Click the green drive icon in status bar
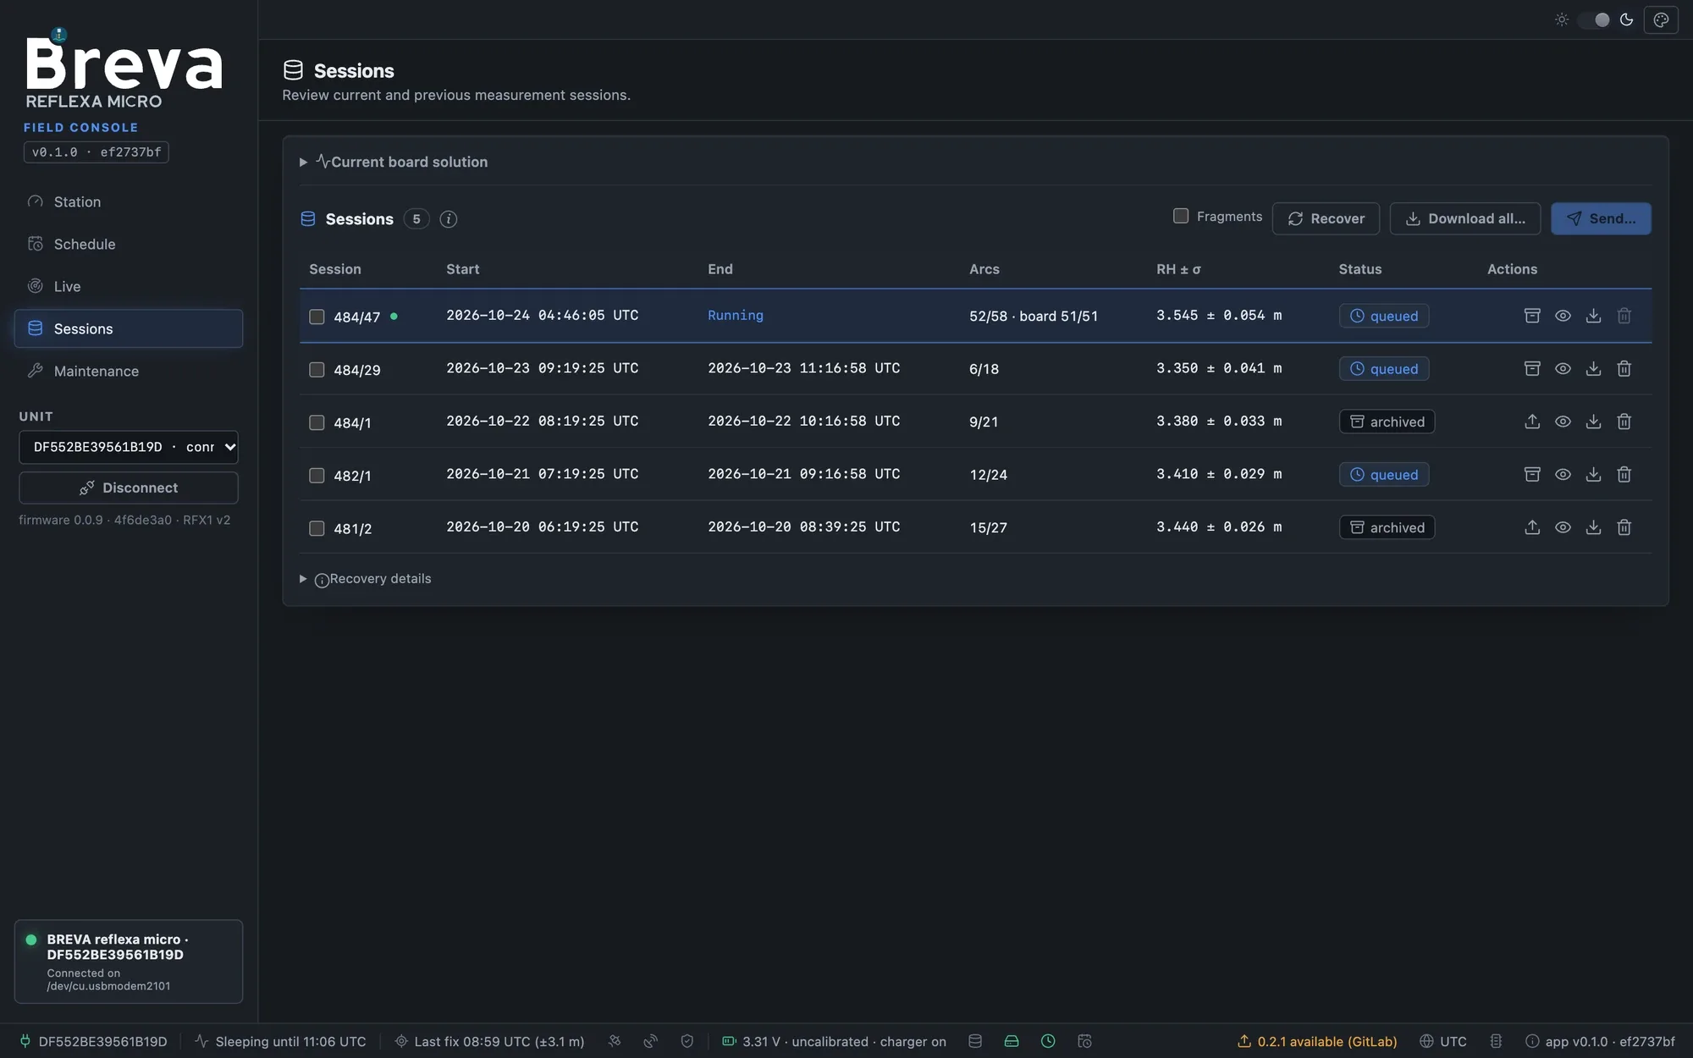1693x1058 pixels. tap(1011, 1041)
